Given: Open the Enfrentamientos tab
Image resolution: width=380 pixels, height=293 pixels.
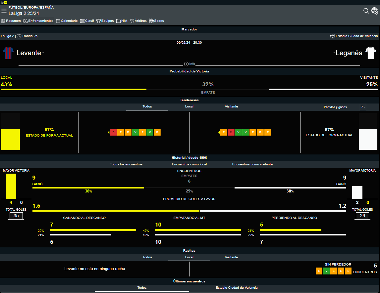Looking at the screenshot, I should click(38, 21).
